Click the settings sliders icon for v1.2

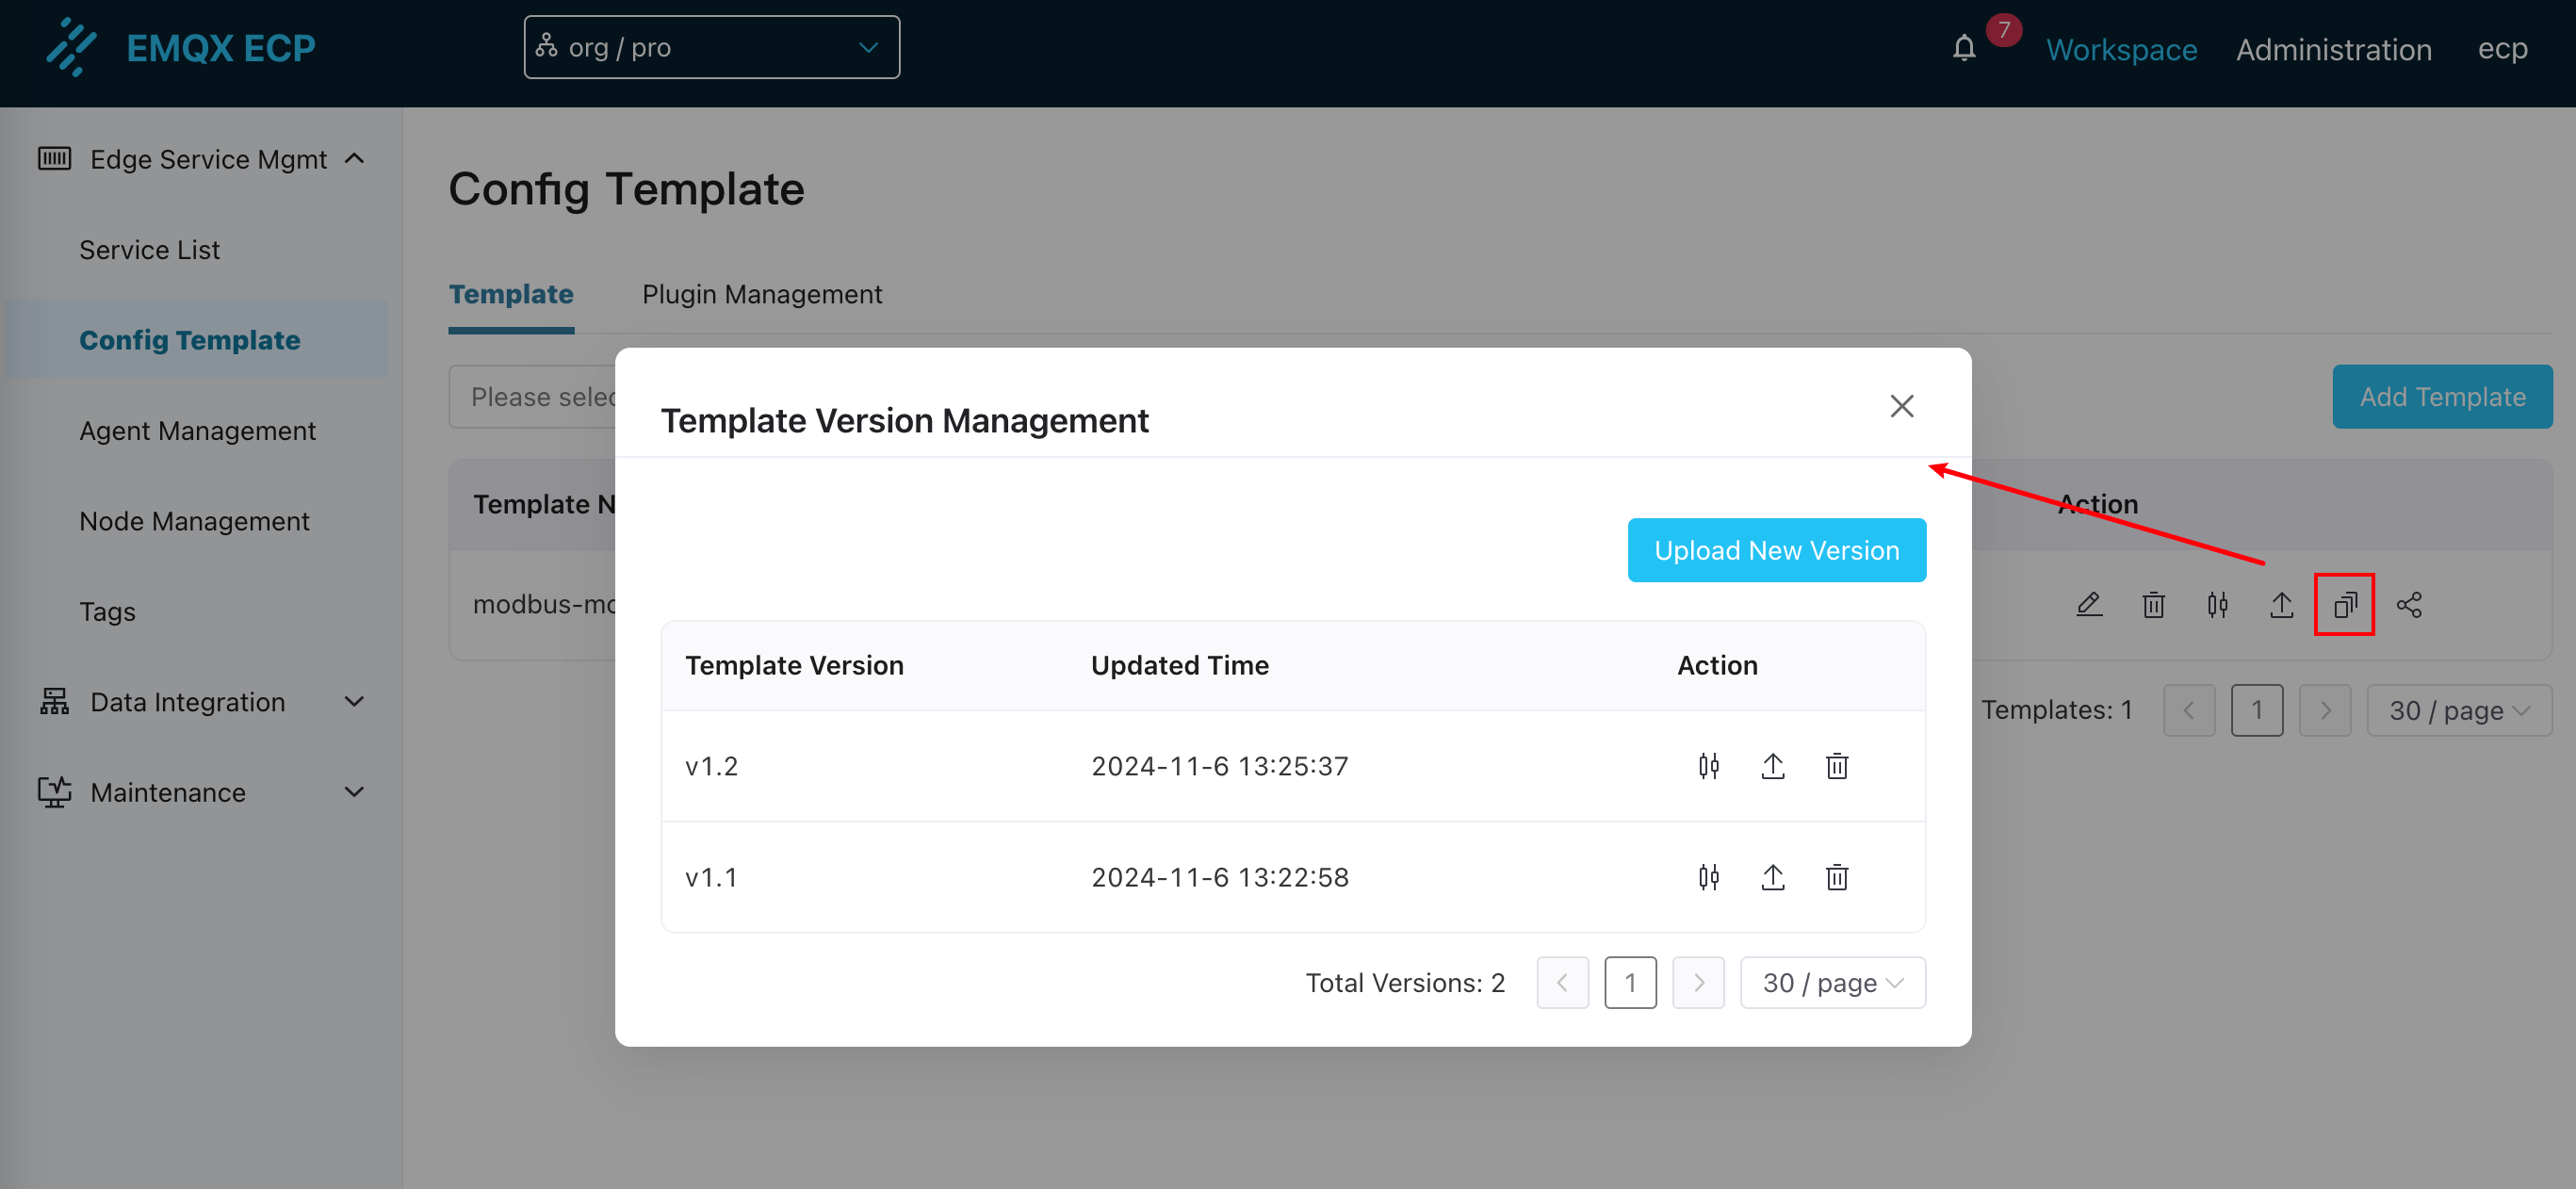click(x=1708, y=766)
